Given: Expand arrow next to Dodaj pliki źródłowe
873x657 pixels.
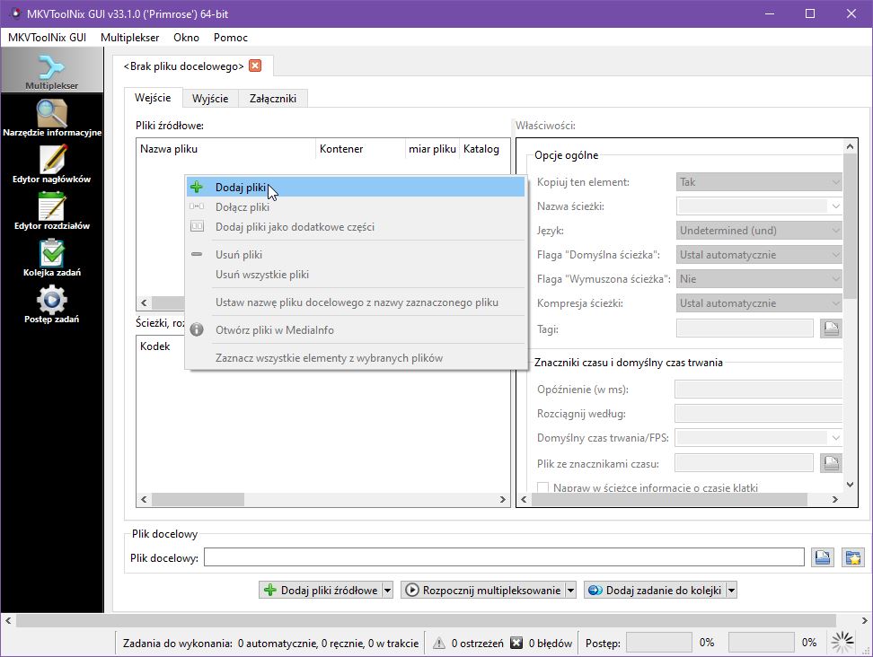Looking at the screenshot, I should coord(387,591).
